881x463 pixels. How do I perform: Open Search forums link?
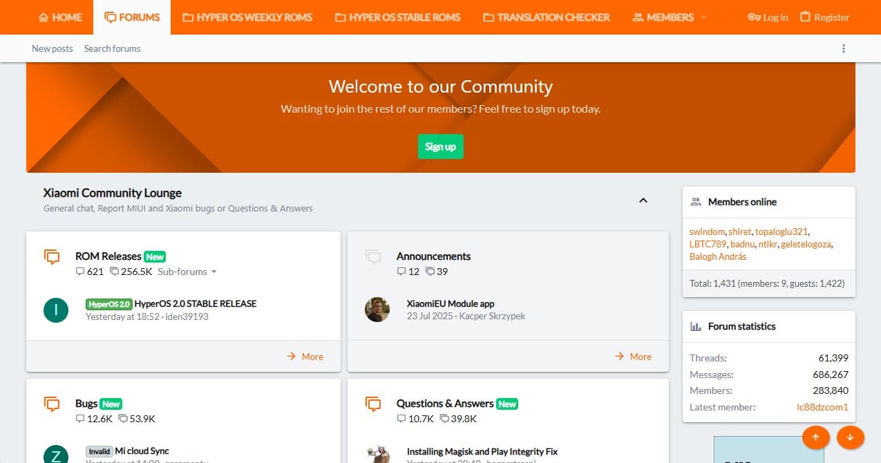point(112,48)
